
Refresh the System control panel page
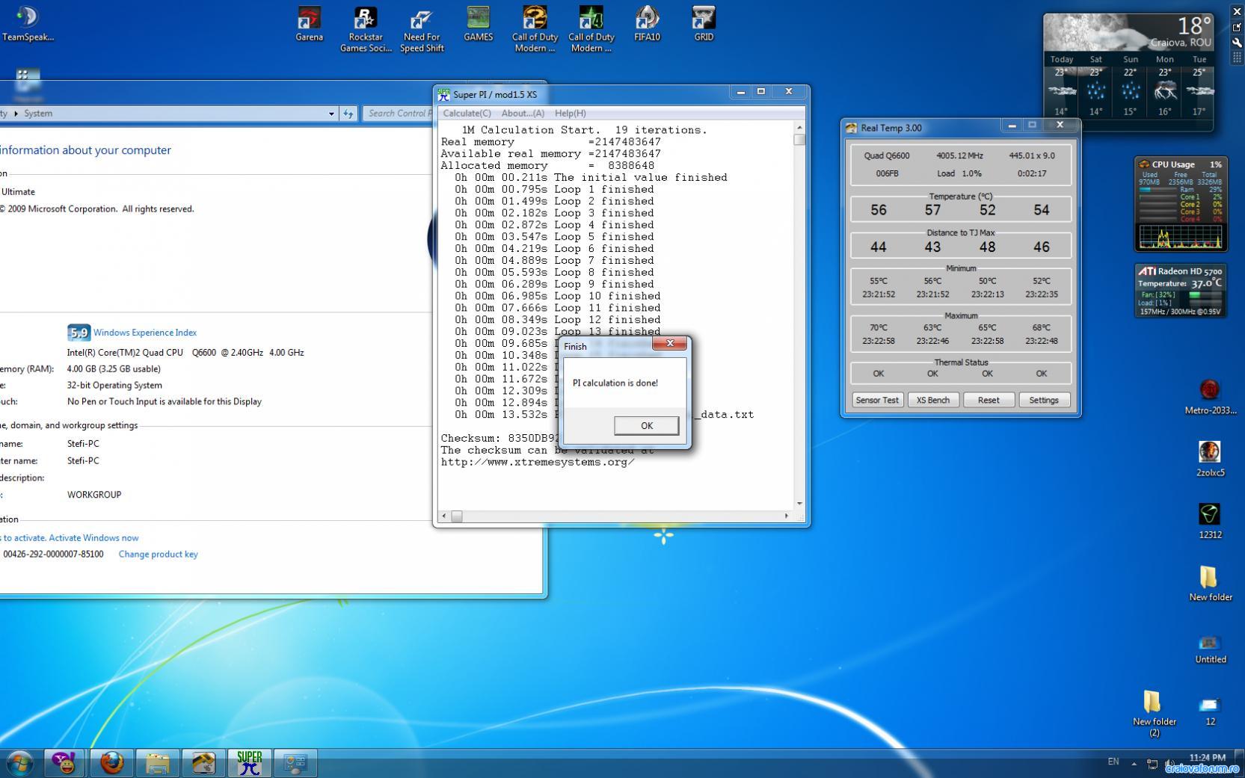tap(348, 114)
